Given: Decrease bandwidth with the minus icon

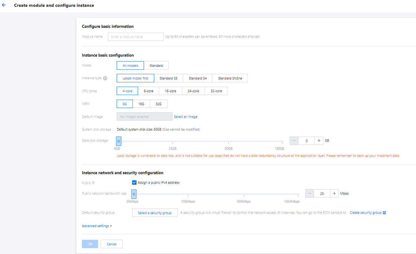Looking at the screenshot, I should 310,194.
